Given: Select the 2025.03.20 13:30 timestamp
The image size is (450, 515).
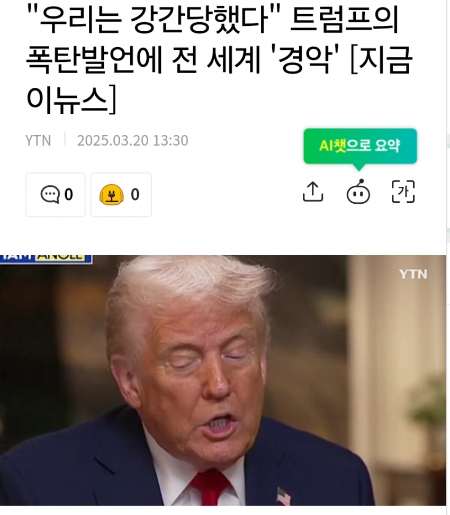Looking at the screenshot, I should point(133,141).
